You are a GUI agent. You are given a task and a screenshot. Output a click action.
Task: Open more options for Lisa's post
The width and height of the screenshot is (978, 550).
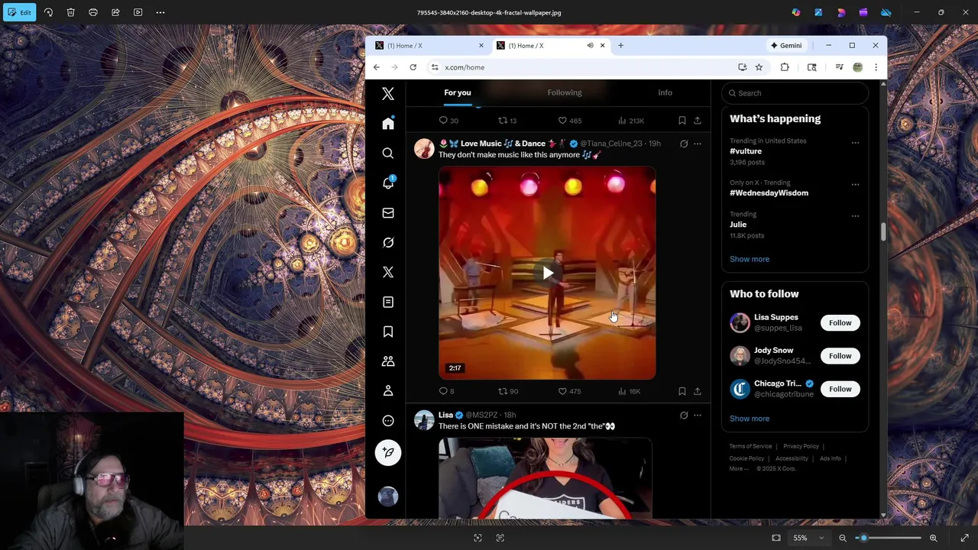coord(697,416)
